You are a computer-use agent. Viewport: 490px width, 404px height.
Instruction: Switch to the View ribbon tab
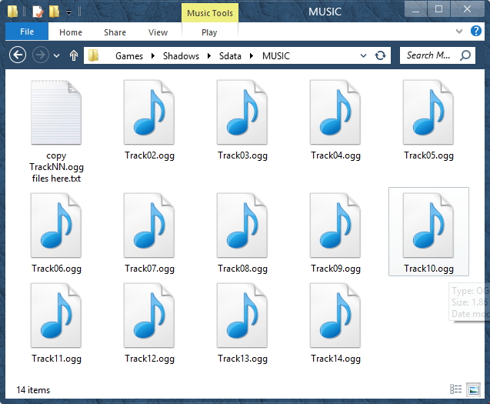[x=158, y=32]
